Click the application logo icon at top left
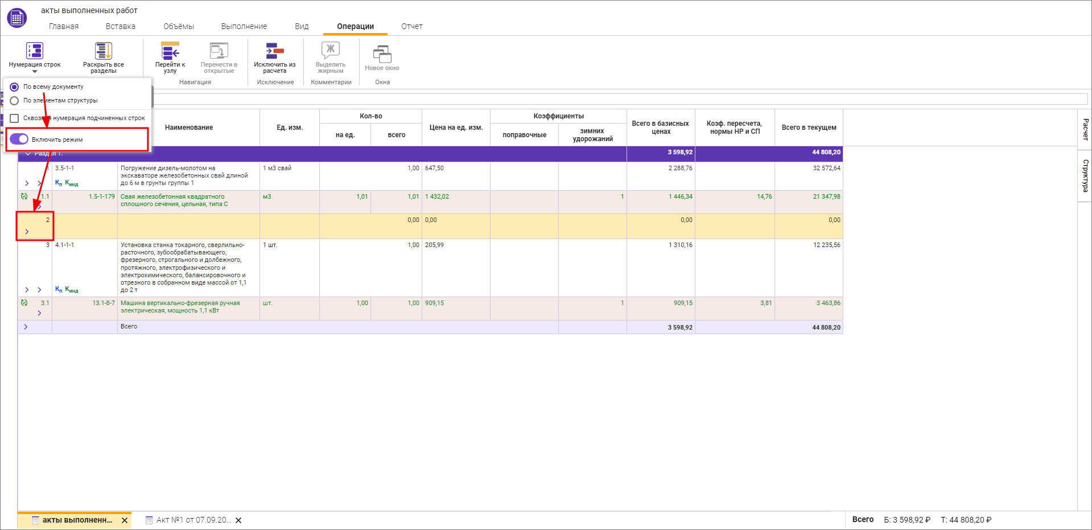The height and width of the screenshot is (530, 1092). point(17,18)
